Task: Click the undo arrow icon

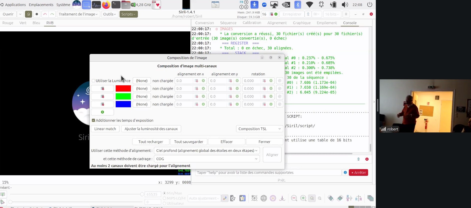Action: pos(45,14)
